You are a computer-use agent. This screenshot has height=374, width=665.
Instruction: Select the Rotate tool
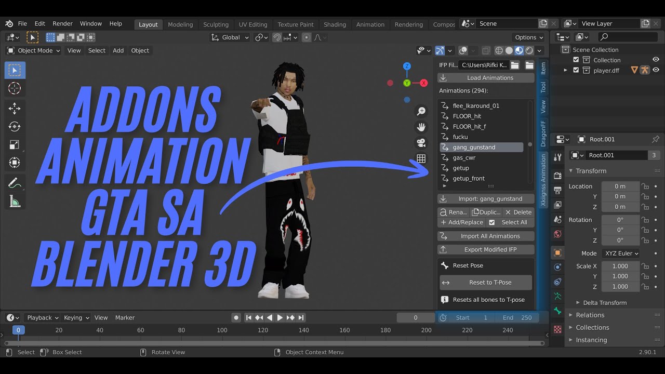point(15,126)
